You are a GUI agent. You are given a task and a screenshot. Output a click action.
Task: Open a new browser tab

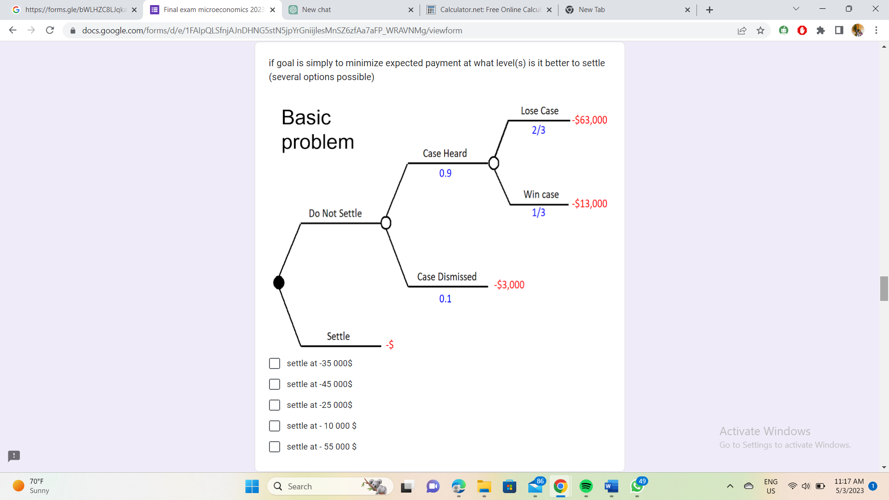tap(709, 10)
